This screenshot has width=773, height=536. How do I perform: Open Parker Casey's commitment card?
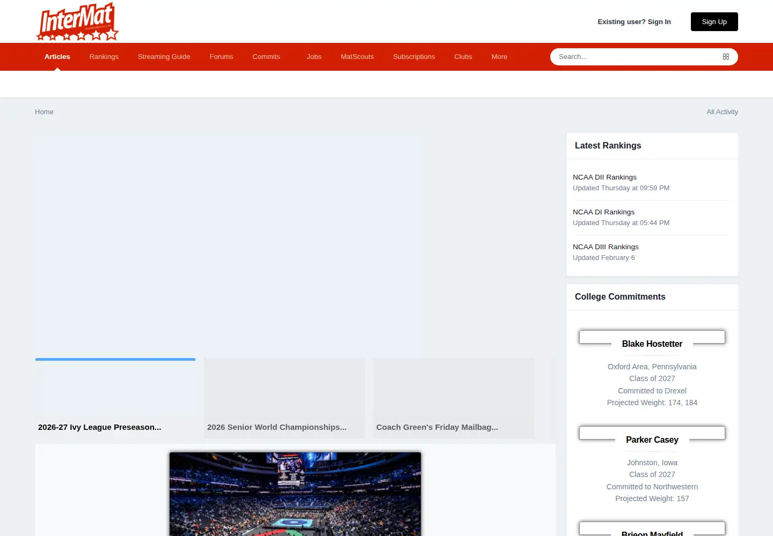652,440
